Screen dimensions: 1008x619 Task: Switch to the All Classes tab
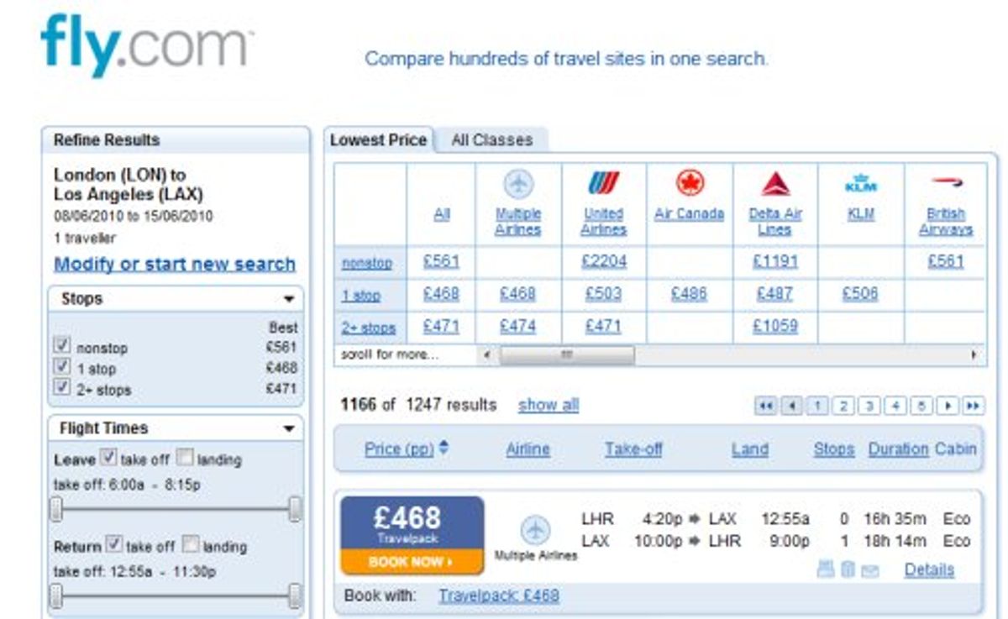(x=493, y=139)
